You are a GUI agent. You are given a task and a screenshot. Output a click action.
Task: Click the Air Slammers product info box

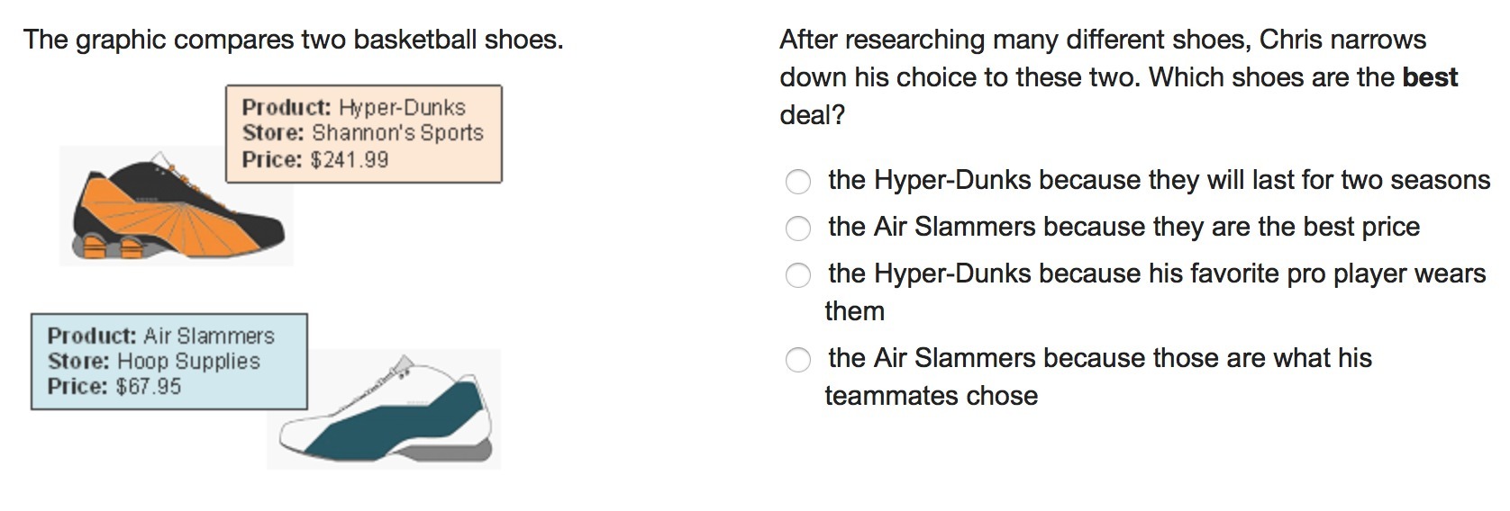168,362
